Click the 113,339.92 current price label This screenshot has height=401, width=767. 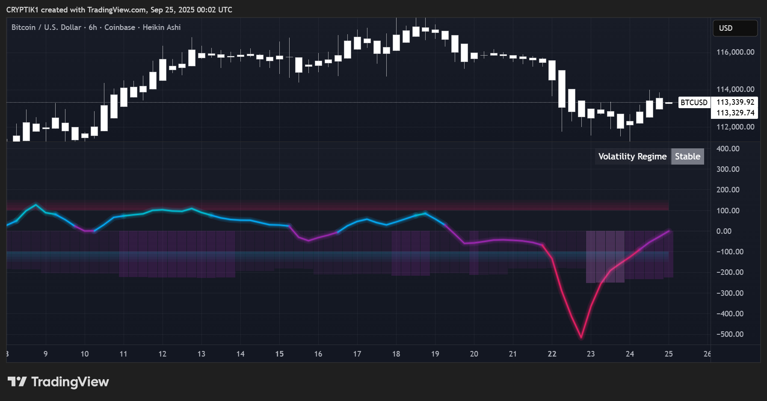(x=735, y=102)
